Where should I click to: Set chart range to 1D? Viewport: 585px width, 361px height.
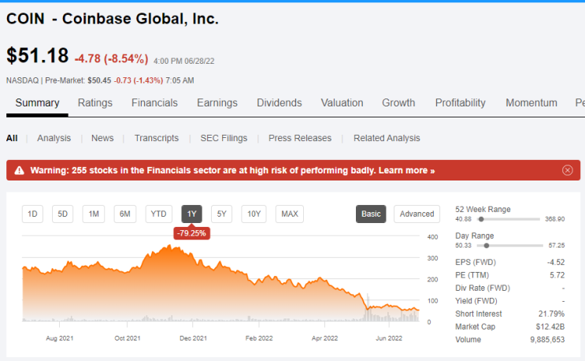[x=32, y=214]
